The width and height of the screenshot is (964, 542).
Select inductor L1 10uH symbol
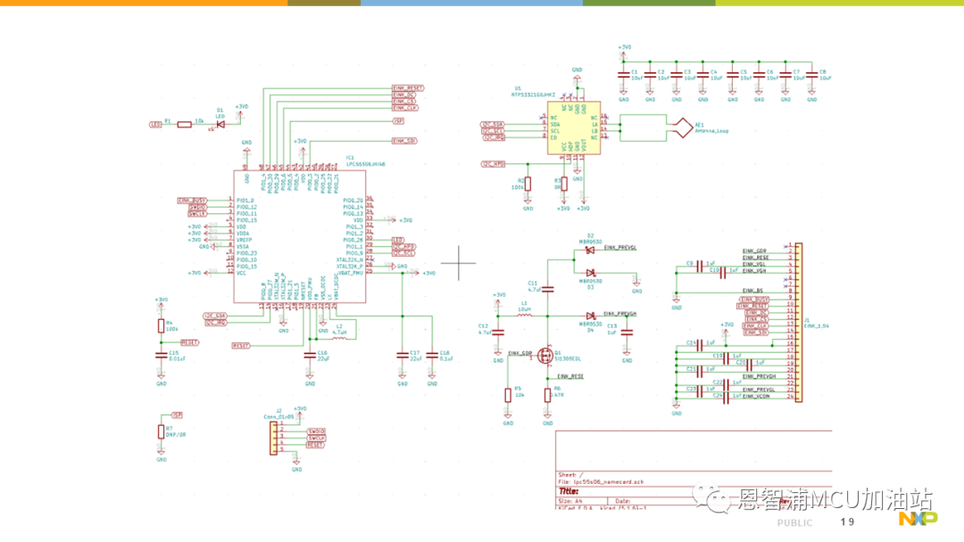(x=525, y=316)
